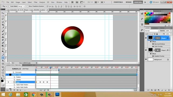173x97 pixels.
Task: Select the Eraser tool
Action: [3, 43]
